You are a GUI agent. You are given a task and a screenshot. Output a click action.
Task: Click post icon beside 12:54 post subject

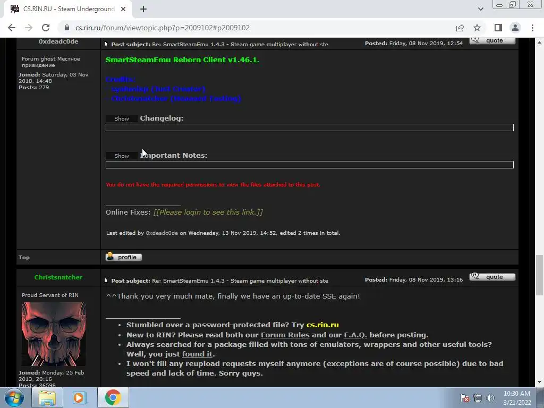pos(106,44)
